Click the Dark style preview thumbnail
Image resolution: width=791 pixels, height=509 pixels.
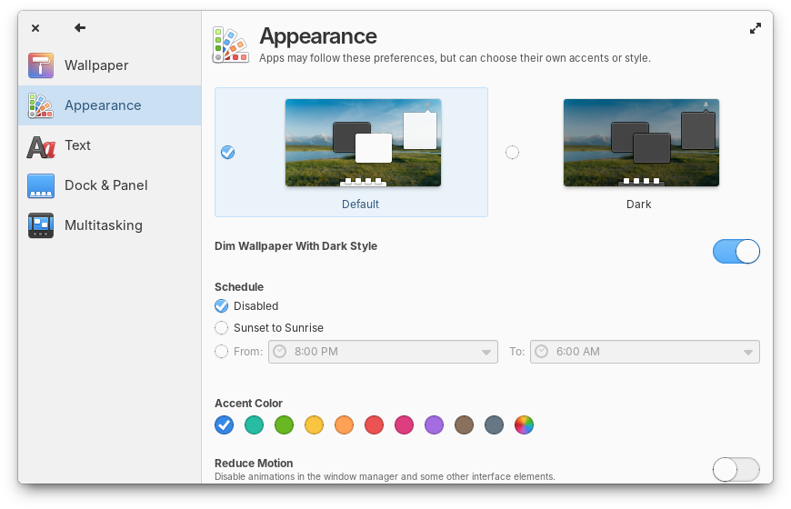[641, 143]
